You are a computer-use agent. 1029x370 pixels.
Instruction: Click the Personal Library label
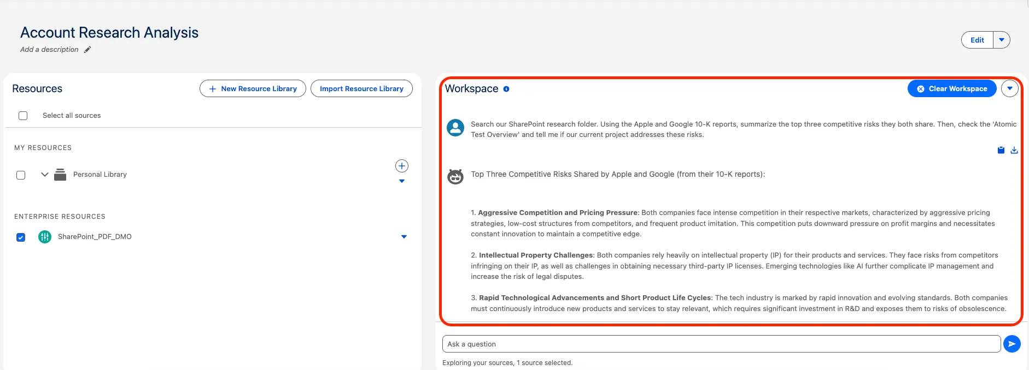click(x=100, y=175)
